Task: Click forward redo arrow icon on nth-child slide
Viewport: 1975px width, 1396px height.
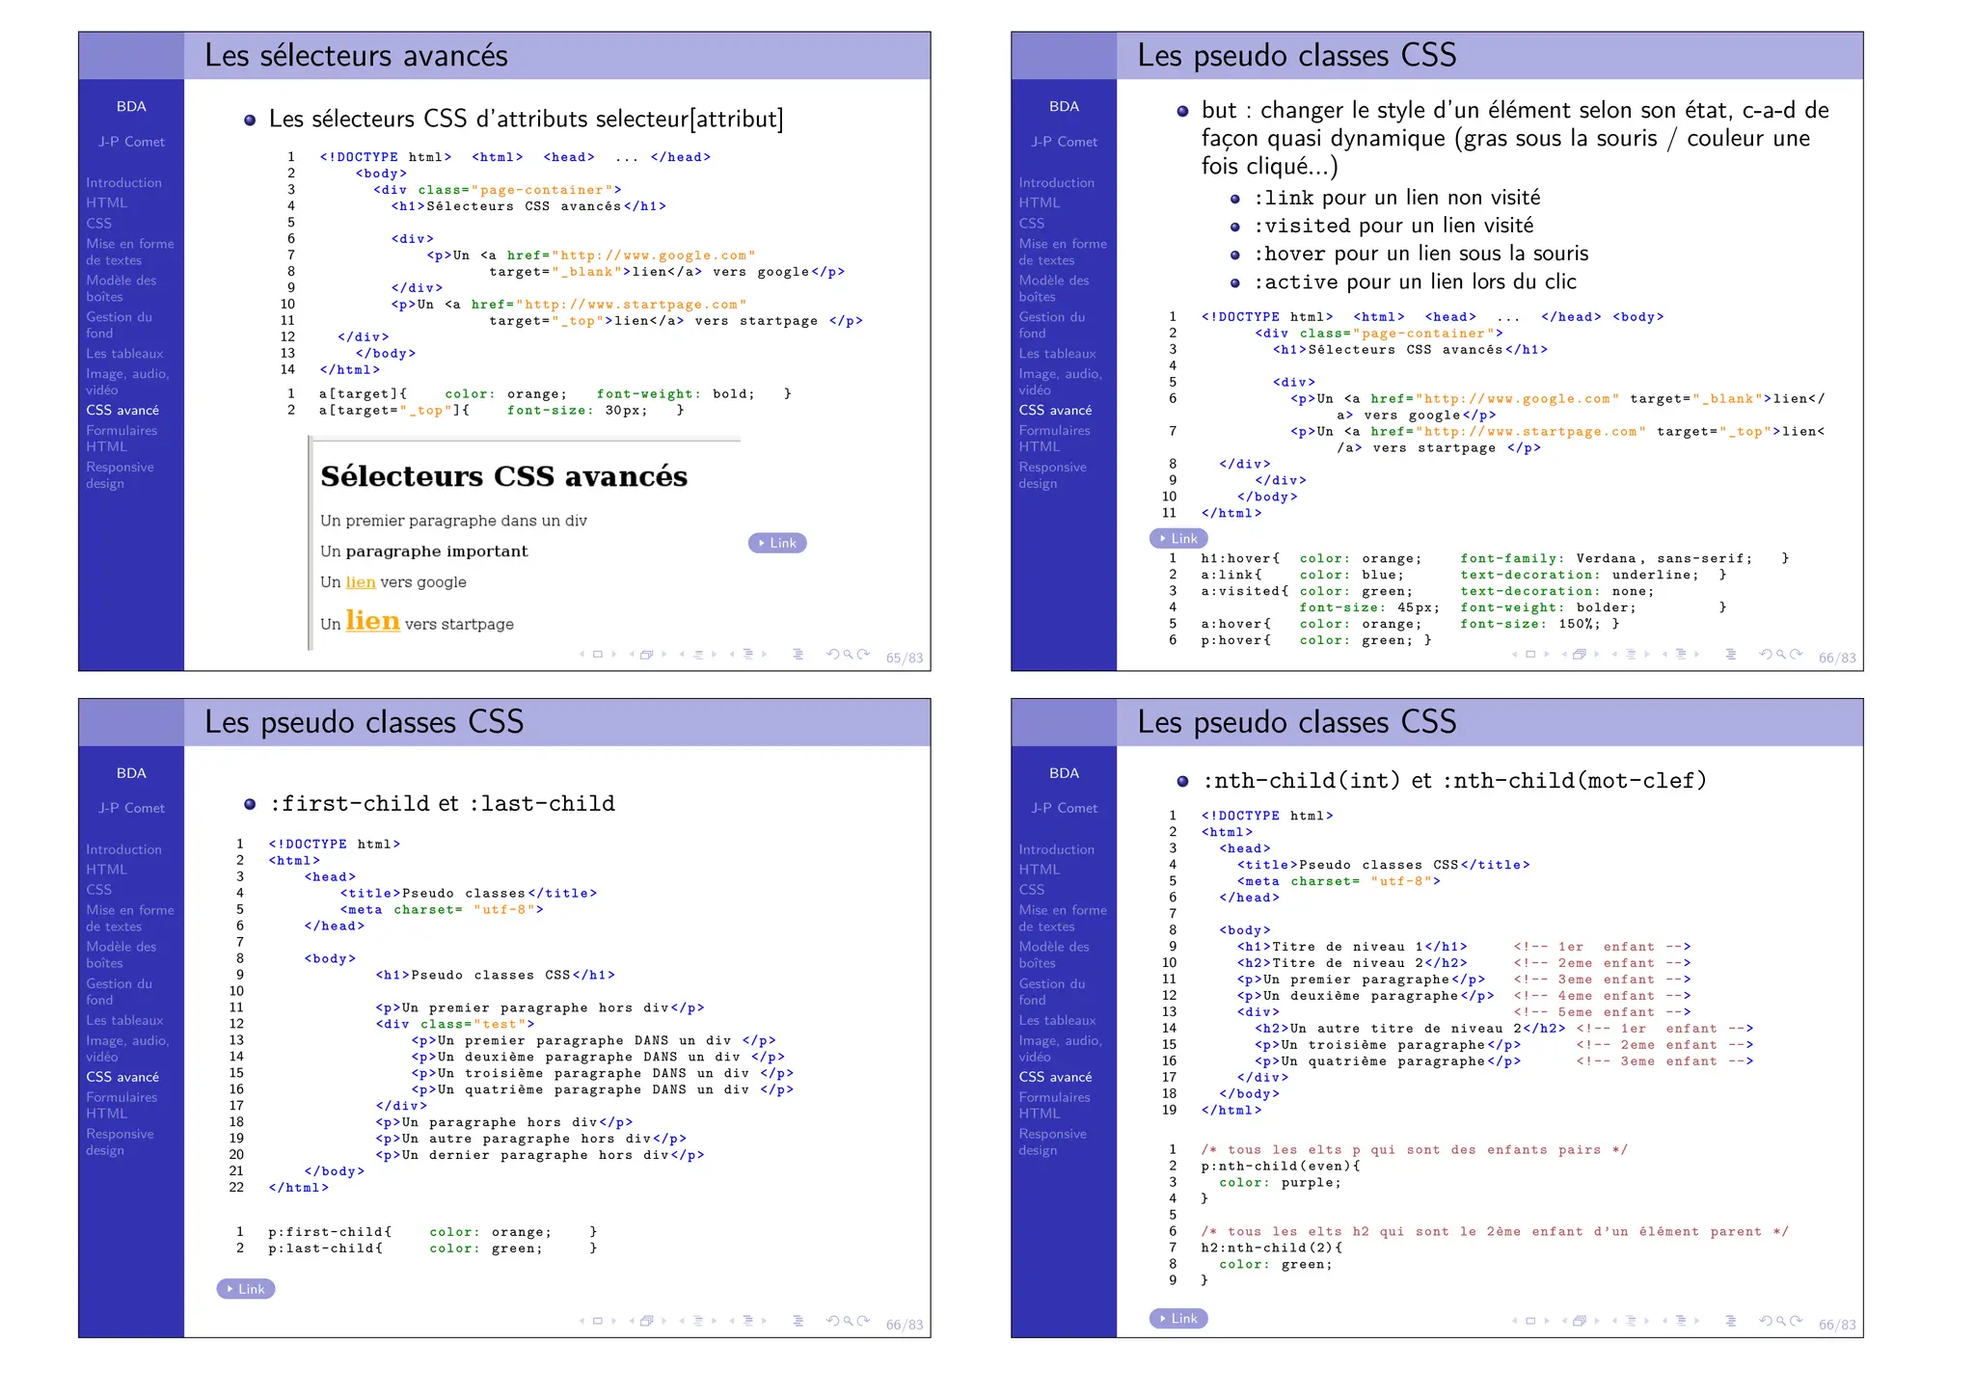Action: pos(1797,1322)
